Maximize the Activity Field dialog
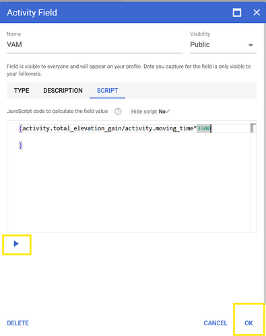This screenshot has width=266, height=336. coord(237,13)
